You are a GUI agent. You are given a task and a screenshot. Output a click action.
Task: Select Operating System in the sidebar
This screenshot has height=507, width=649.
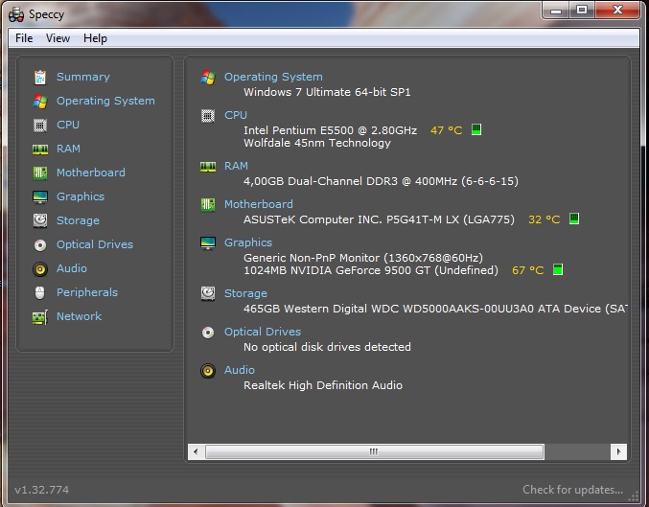105,101
